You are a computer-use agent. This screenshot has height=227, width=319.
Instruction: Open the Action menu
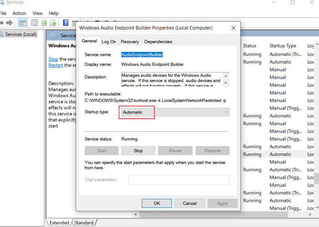[x=19, y=13]
